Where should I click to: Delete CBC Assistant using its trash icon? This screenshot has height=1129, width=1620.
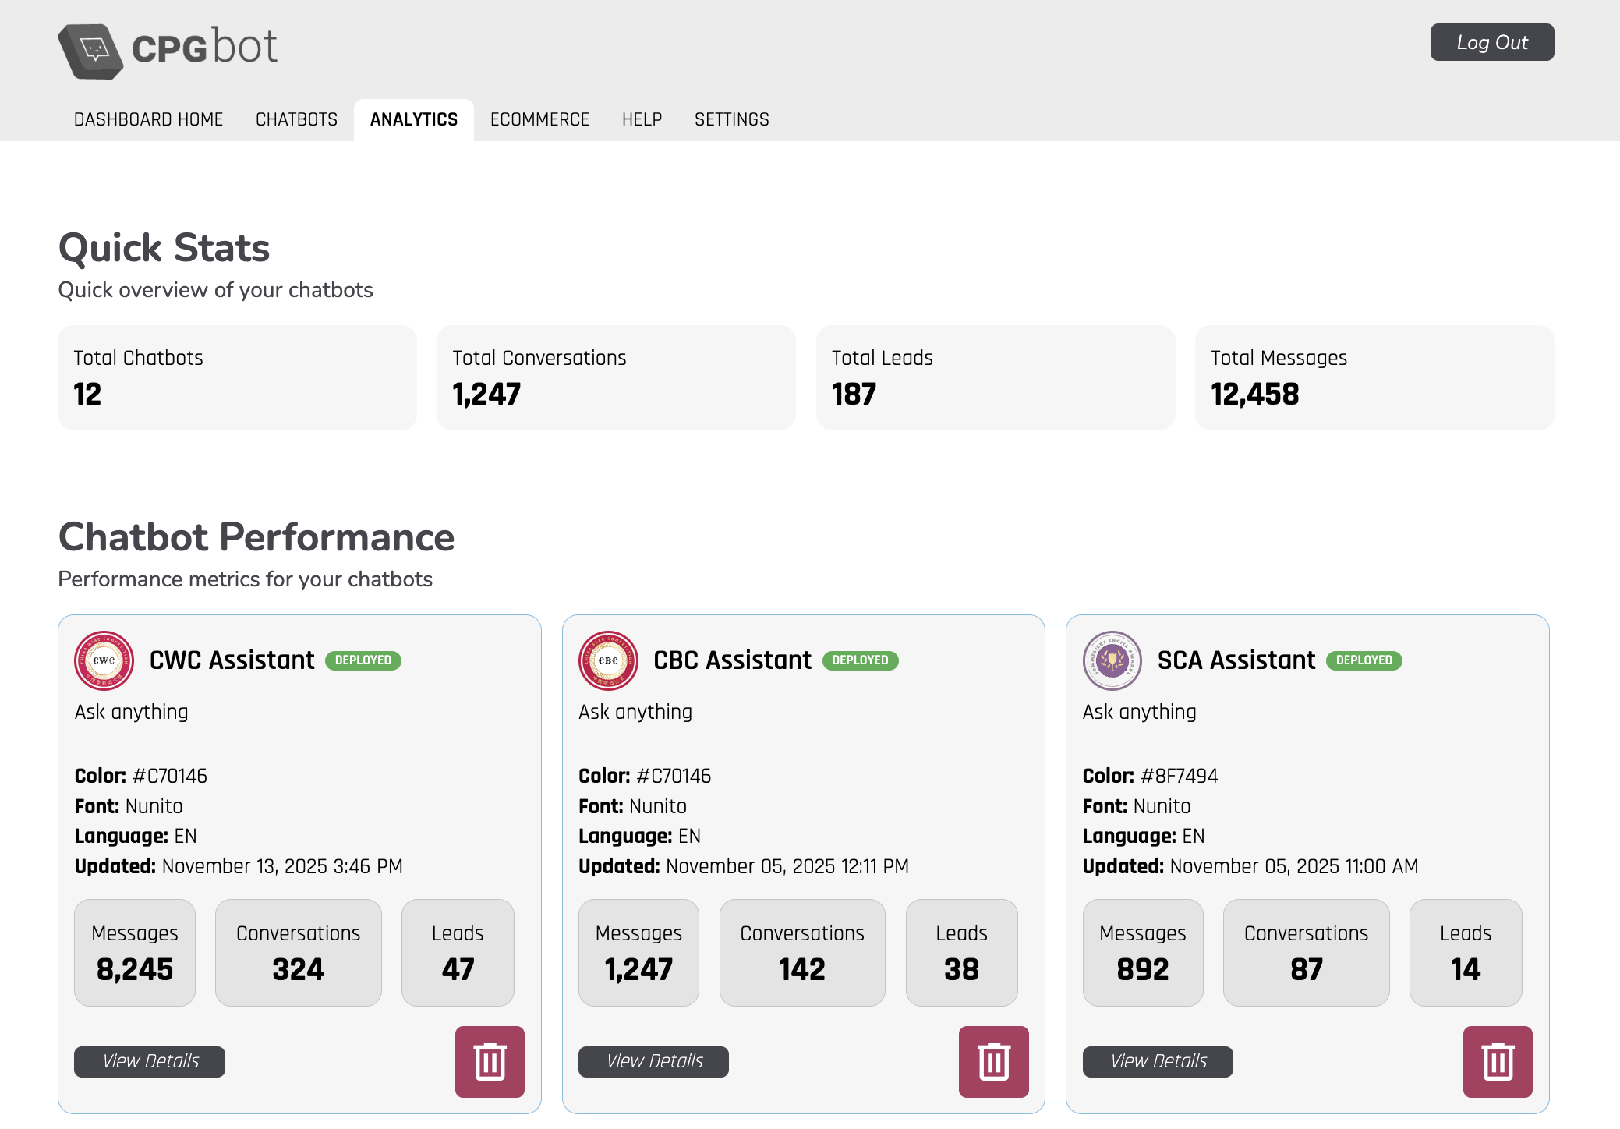pyautogui.click(x=993, y=1061)
